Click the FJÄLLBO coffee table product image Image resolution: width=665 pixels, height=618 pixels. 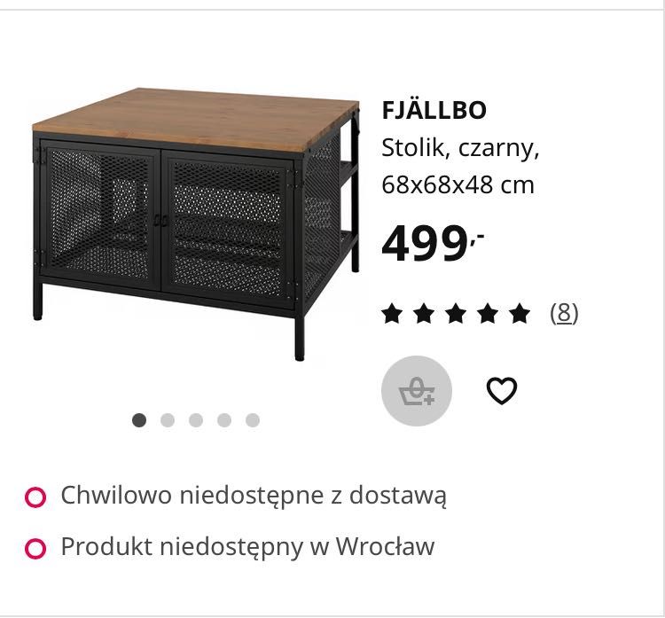pyautogui.click(x=196, y=222)
